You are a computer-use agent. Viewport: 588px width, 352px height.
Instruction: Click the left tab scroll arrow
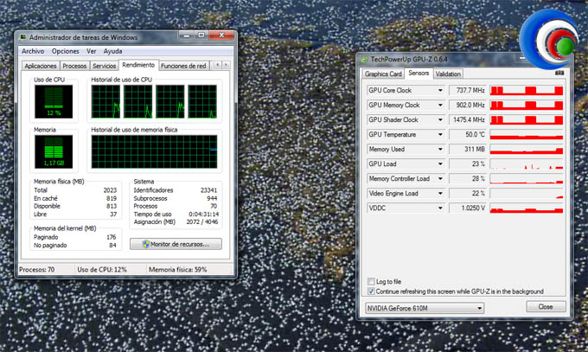tap(217, 65)
